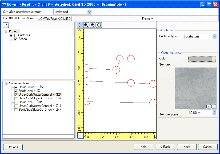Open the Options button
This screenshot has height=154, width=220.
tap(13, 147)
